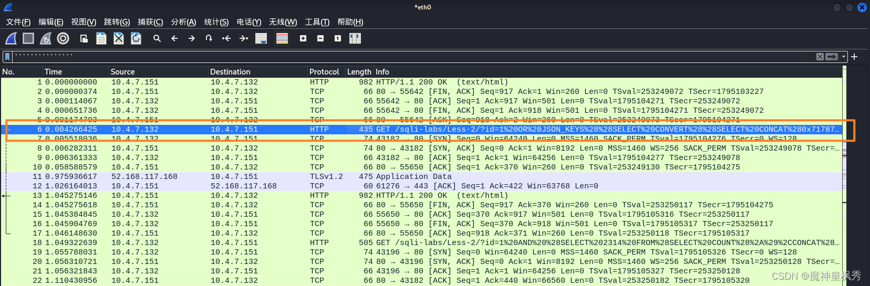
Task: Reload the capture file
Action: point(136,38)
